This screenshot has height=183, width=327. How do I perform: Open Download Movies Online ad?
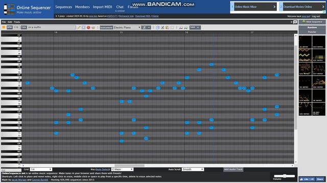tap(302, 7)
